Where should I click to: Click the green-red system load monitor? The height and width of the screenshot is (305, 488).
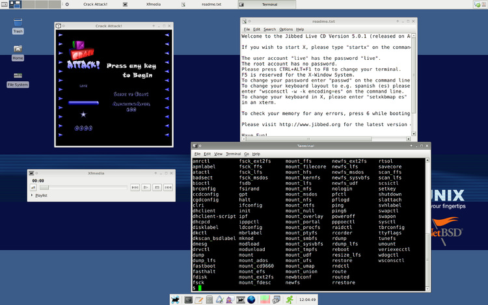pos(265,300)
